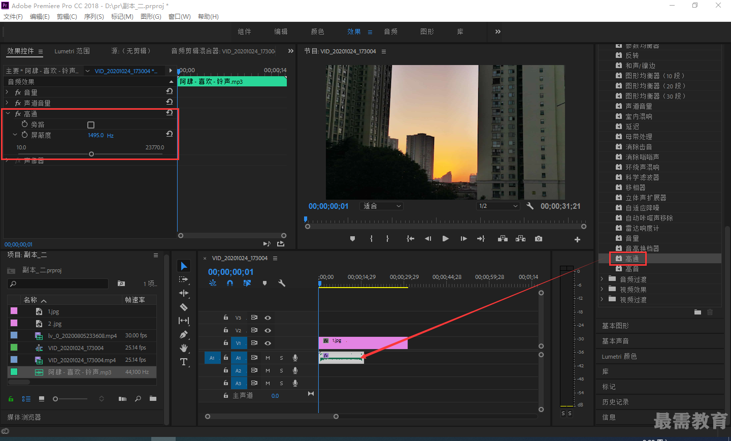Image resolution: width=731 pixels, height=441 pixels.
Task: Expand the 音频过渡 effects folder
Action: coord(602,279)
